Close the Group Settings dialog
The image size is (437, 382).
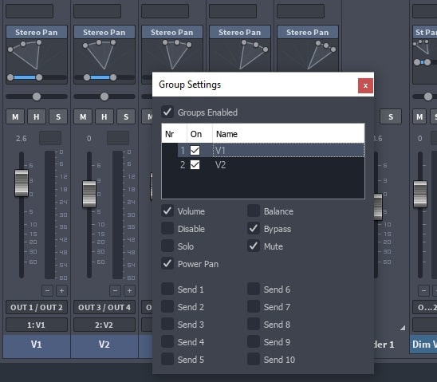365,85
